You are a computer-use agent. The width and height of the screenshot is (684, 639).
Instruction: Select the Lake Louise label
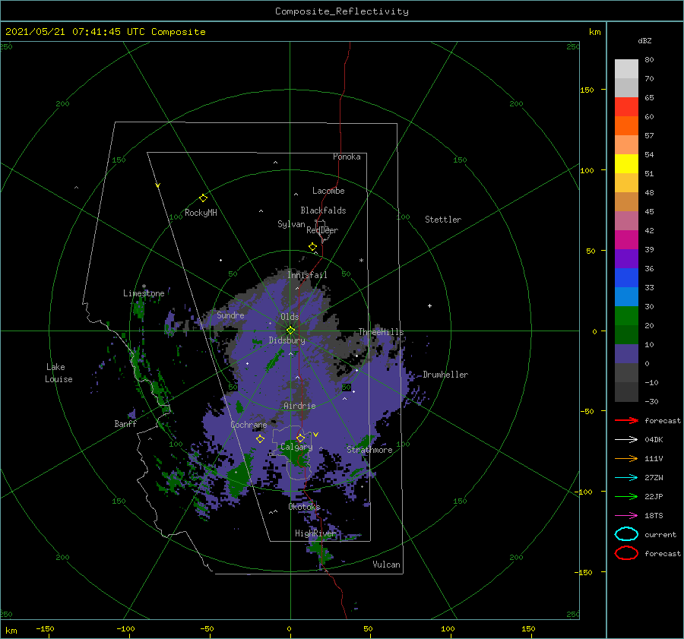[x=59, y=373]
